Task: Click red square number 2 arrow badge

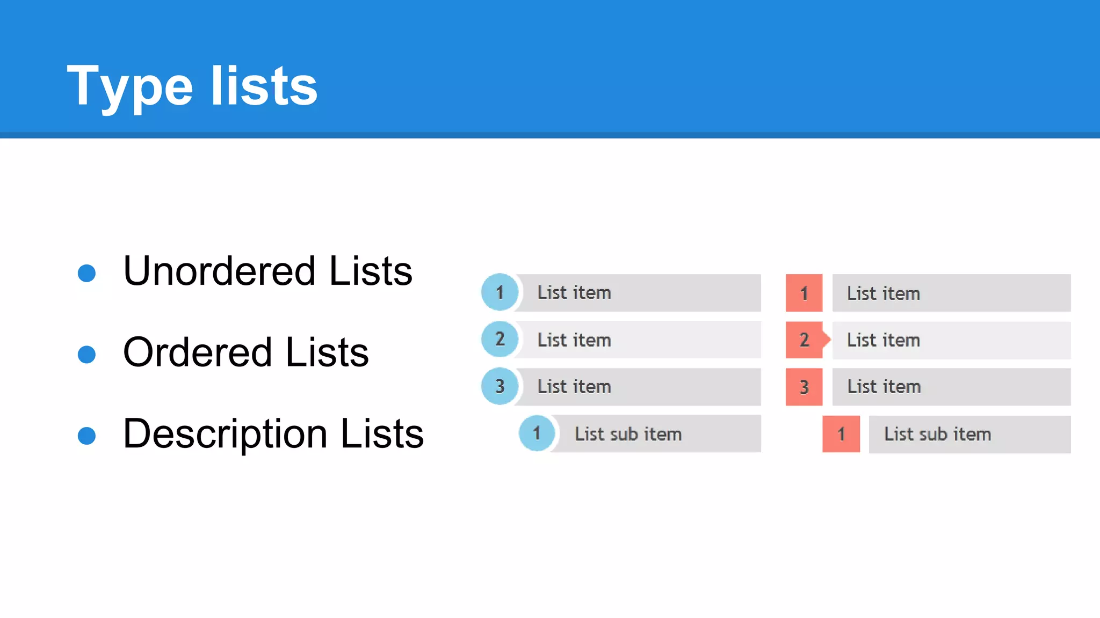Action: tap(805, 340)
